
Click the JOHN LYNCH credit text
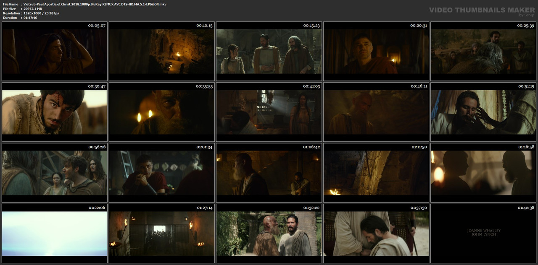[484, 234]
